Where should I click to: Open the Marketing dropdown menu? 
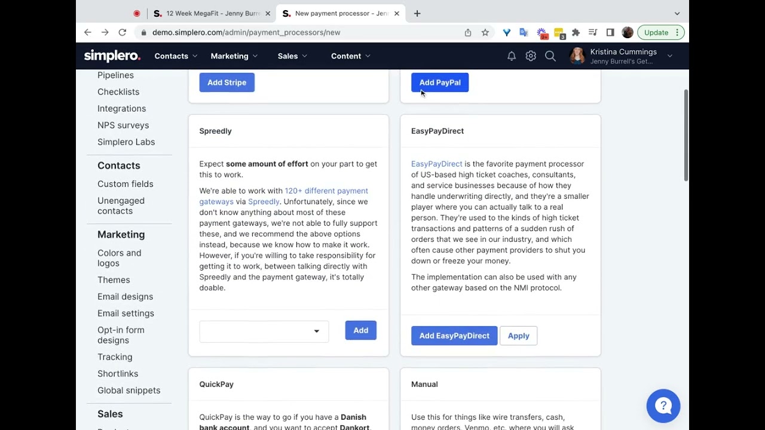(x=234, y=56)
